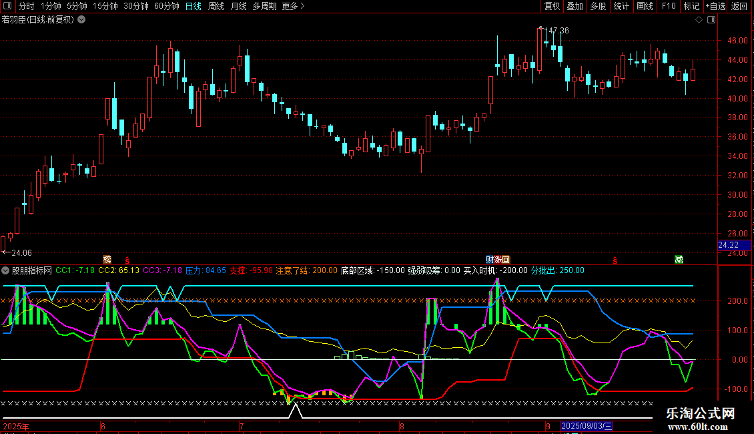Expand dropdown next to 若羽臣(日线.前复权)
The width and height of the screenshot is (754, 434).
(x=82, y=20)
